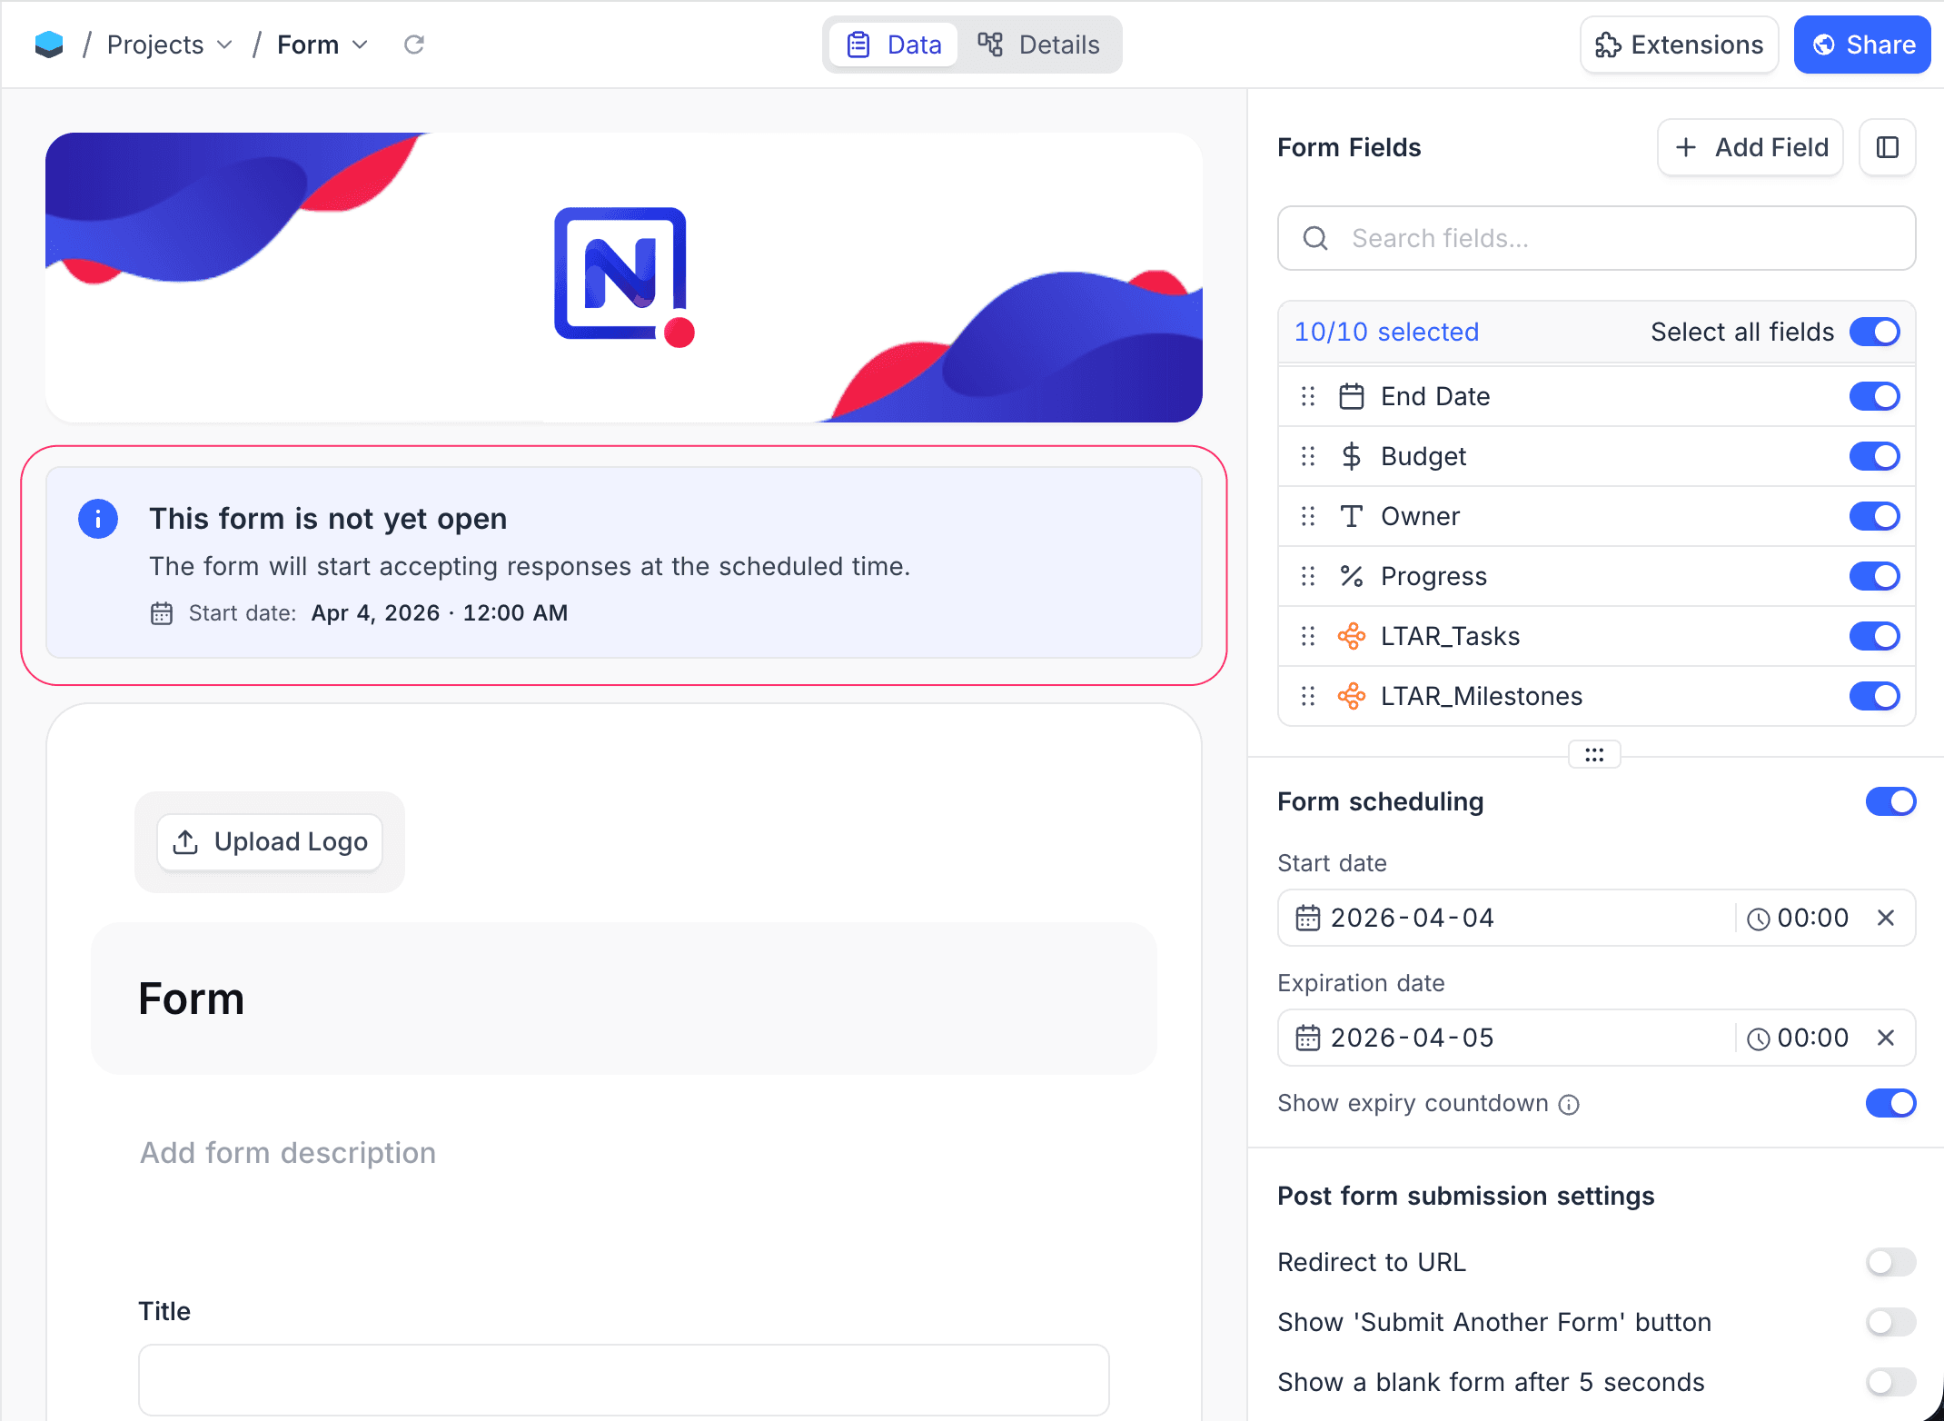Toggle Select all fields off

coord(1874,332)
